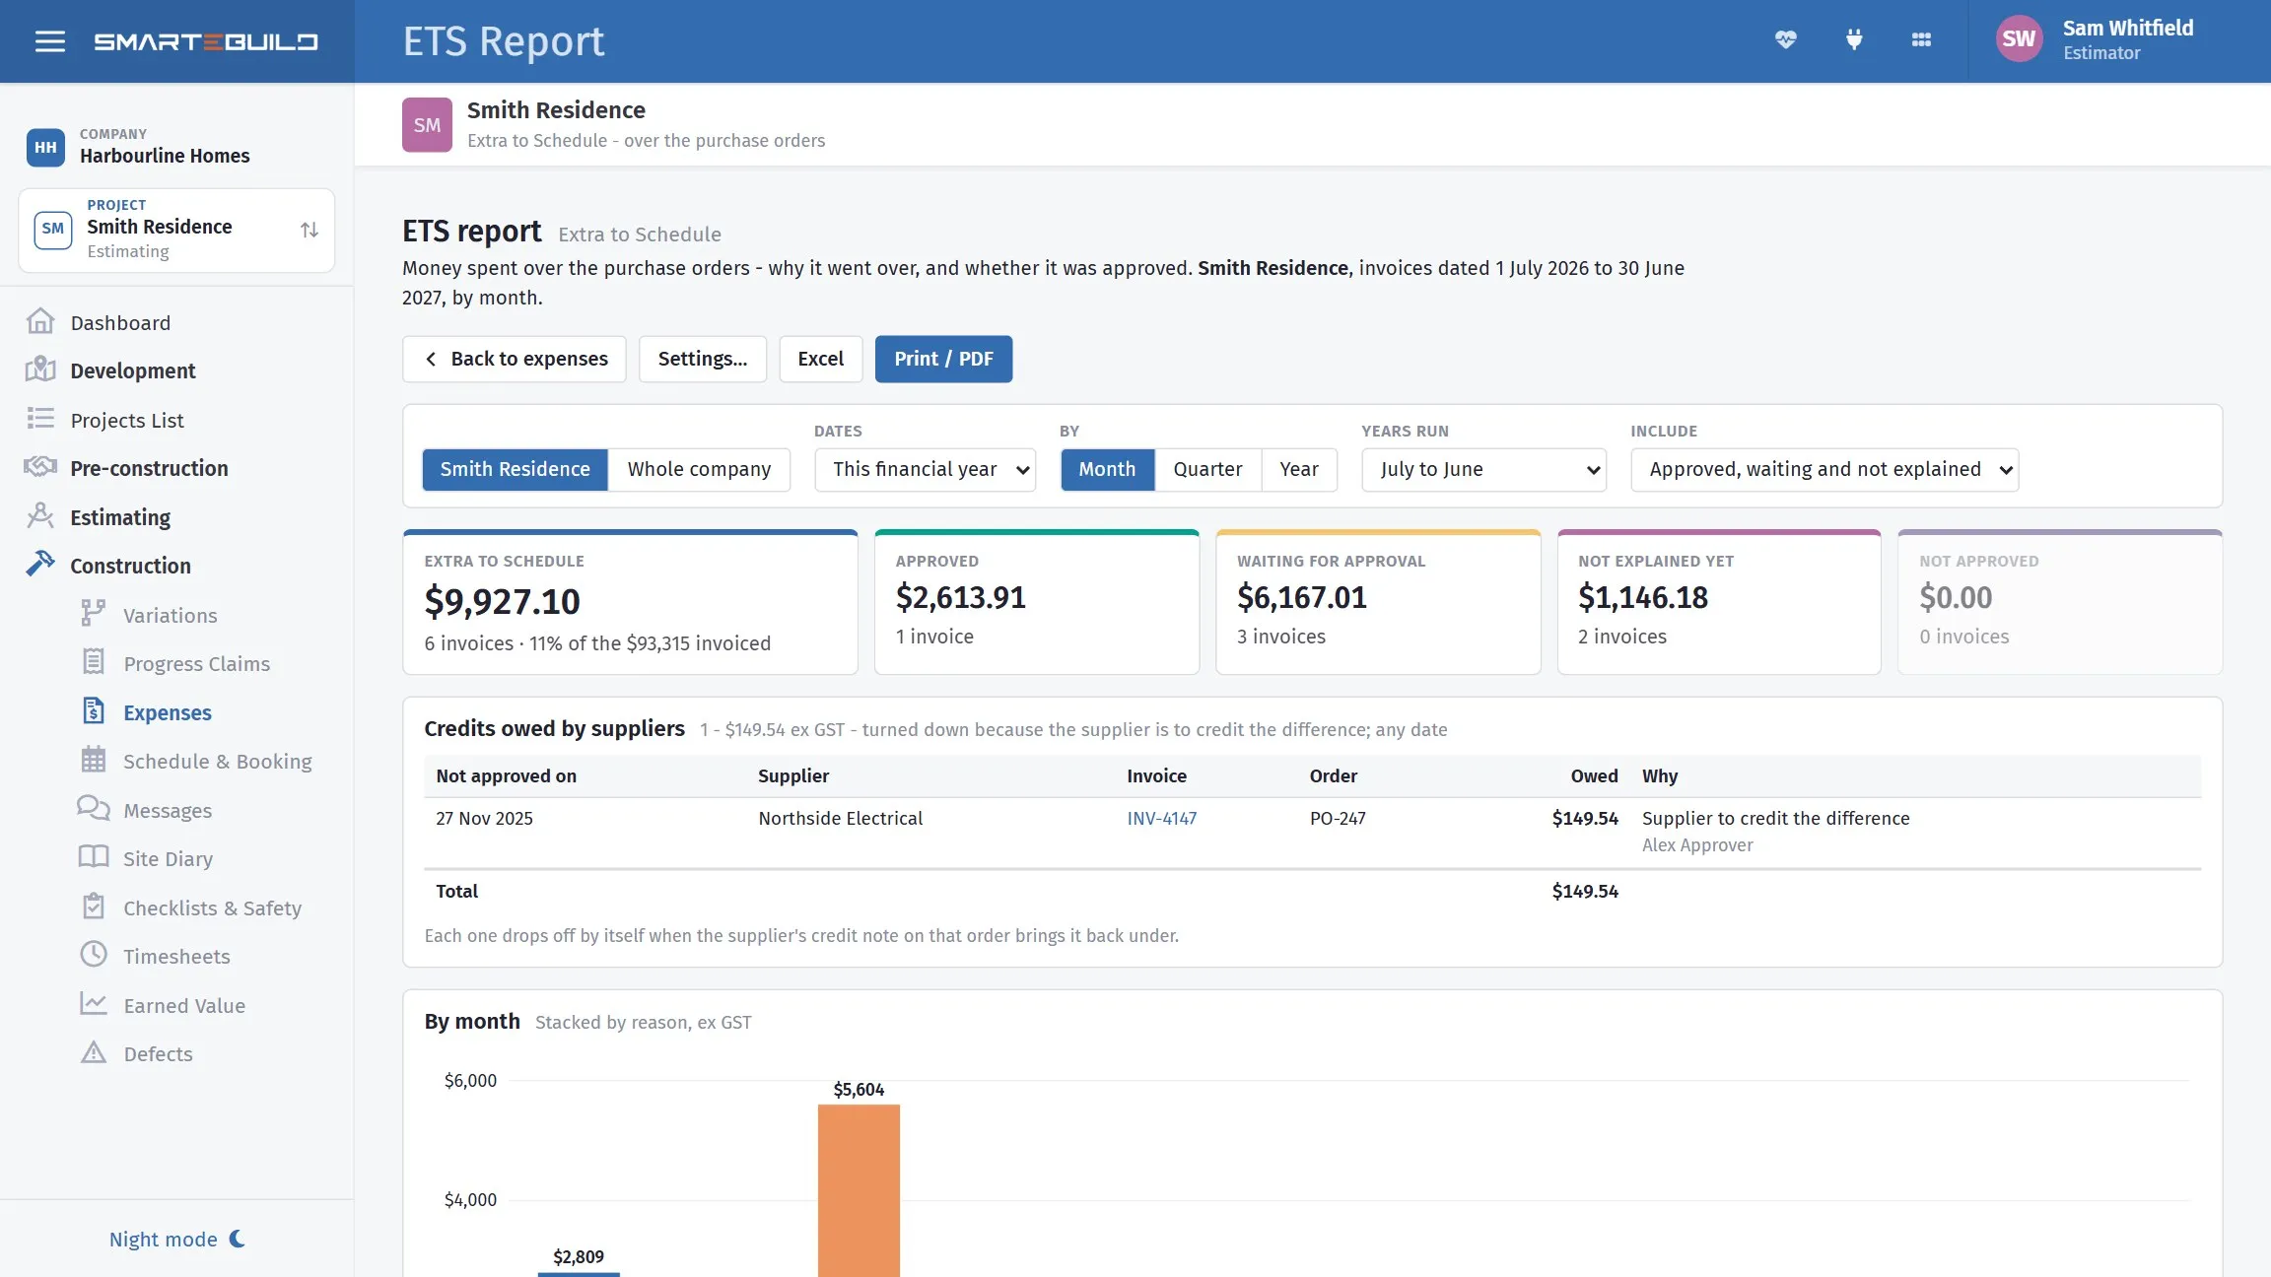
Task: Click the Schedule & Booking calendar icon
Action: (94, 760)
